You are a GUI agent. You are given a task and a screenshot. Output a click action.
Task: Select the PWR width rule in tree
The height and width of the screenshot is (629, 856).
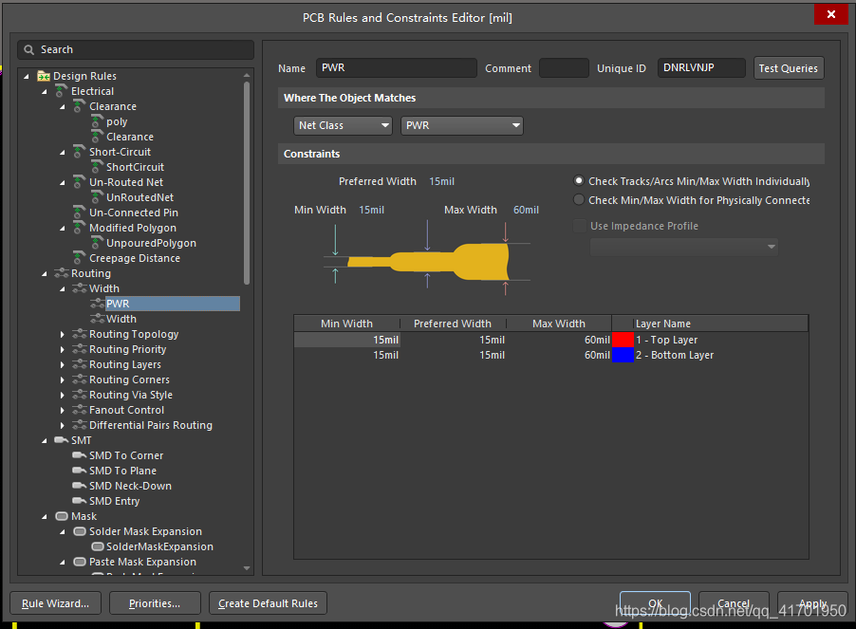[x=118, y=304]
